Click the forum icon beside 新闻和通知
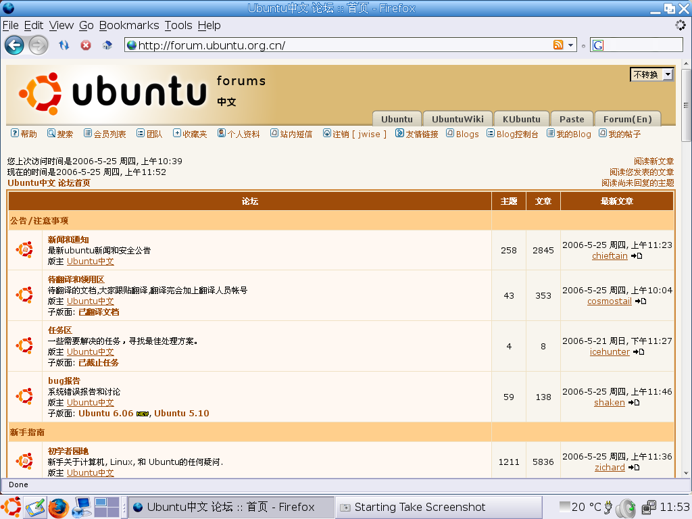Viewport: 692px width, 519px height. tap(25, 250)
